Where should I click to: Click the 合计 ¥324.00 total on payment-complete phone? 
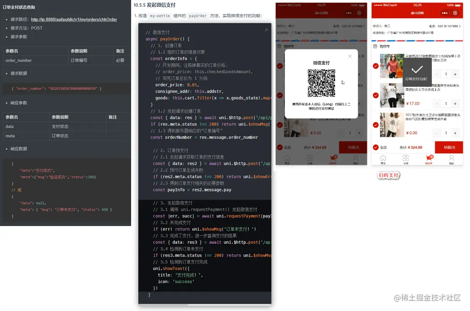tap(411, 147)
